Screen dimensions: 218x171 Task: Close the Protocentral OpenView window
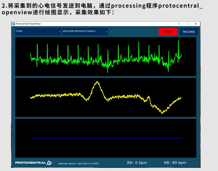pos(196,24)
